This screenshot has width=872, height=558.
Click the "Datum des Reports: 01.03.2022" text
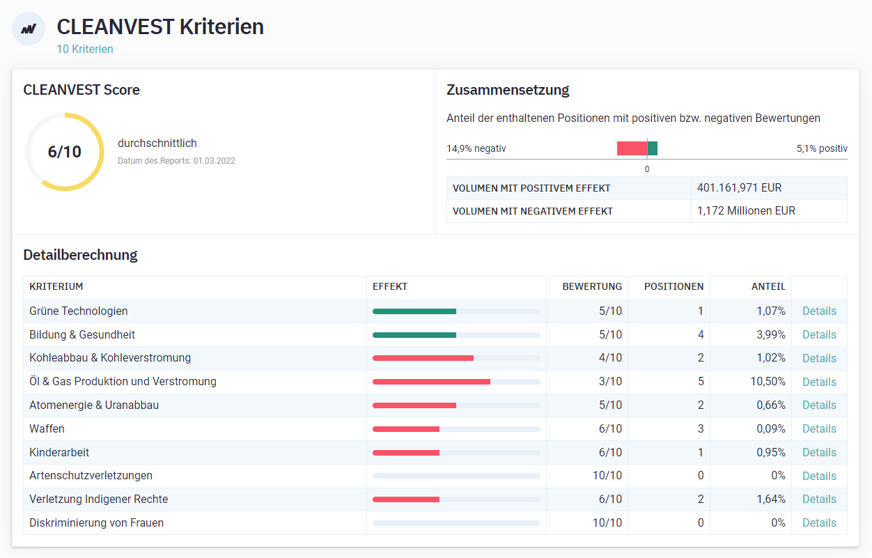tap(176, 161)
